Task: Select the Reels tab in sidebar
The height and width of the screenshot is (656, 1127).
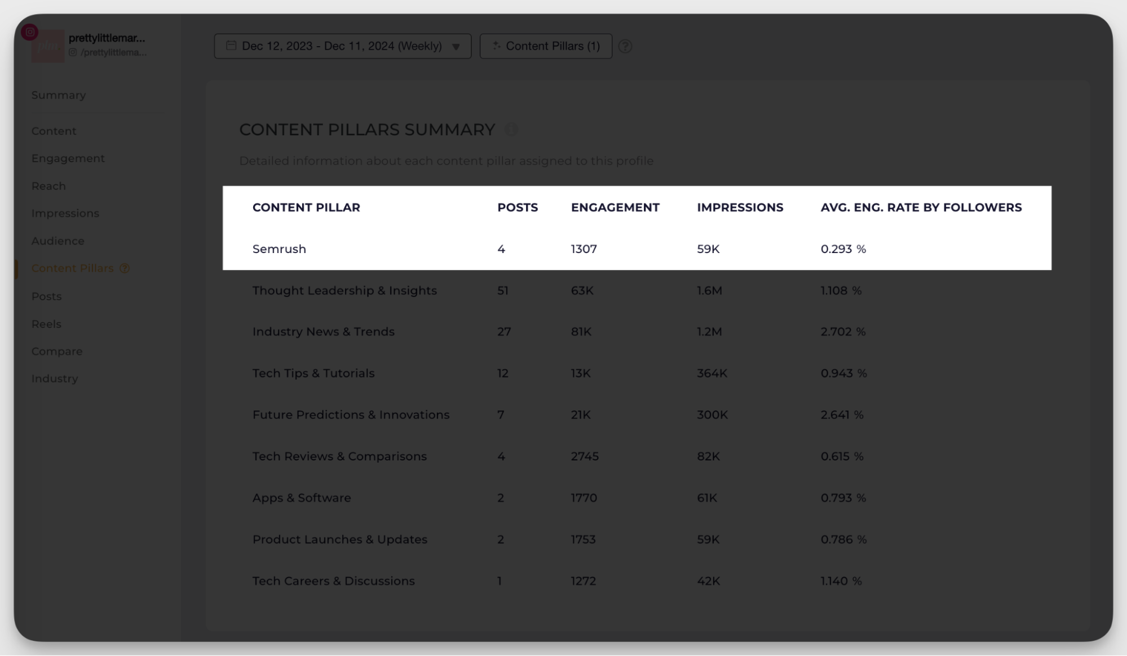Action: click(46, 324)
